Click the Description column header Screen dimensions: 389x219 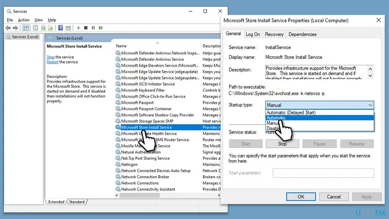211,46
